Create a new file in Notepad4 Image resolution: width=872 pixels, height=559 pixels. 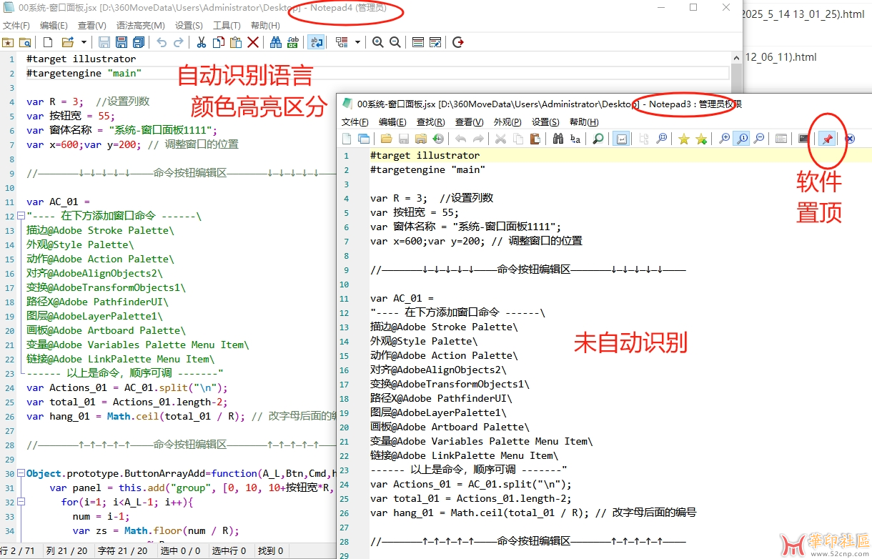coord(48,42)
